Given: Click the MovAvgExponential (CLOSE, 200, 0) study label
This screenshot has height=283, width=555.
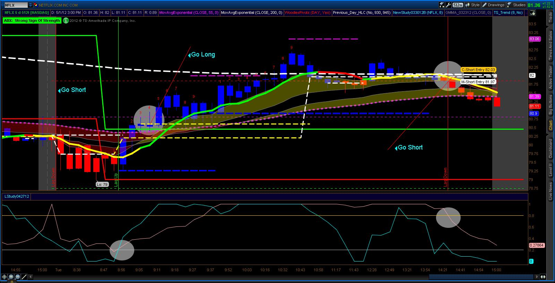Looking at the screenshot, I should (251, 13).
